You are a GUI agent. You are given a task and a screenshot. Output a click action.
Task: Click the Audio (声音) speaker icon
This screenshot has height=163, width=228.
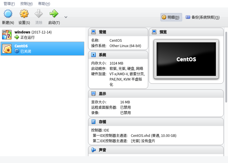pyautogui.click(x=93, y=150)
